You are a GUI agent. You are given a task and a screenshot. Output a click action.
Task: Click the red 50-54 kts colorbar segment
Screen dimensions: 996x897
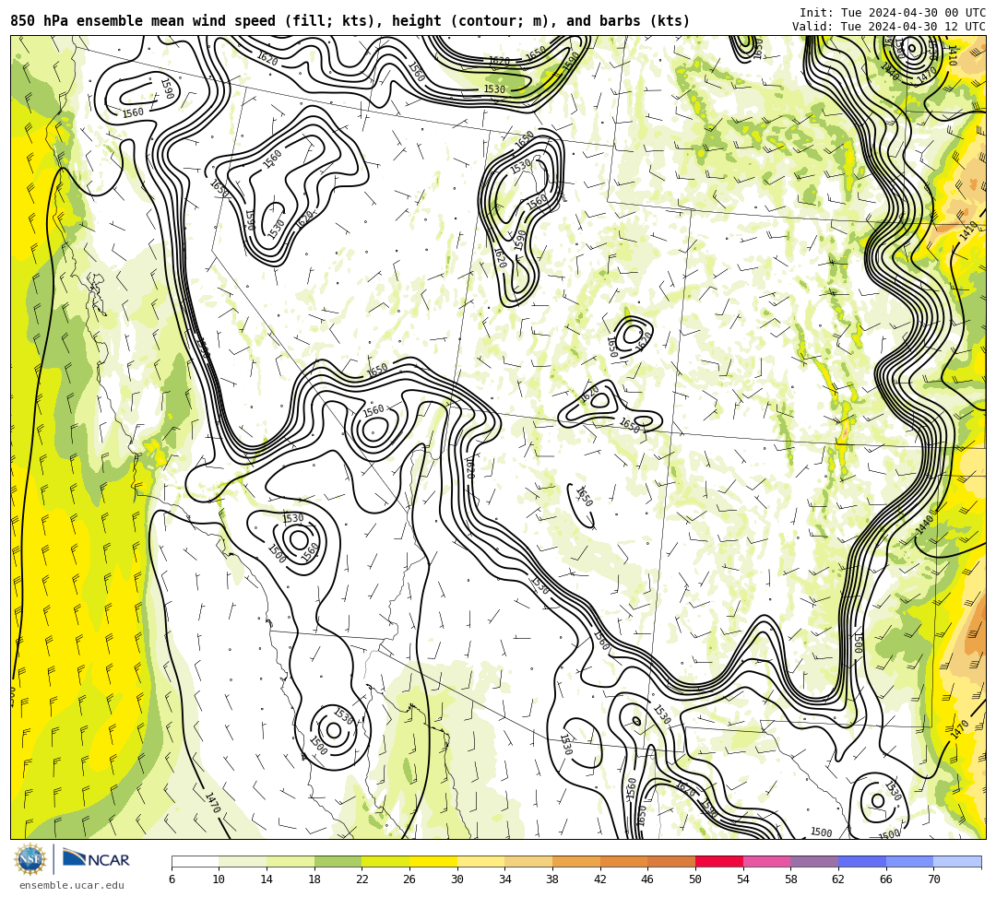pyautogui.click(x=719, y=861)
